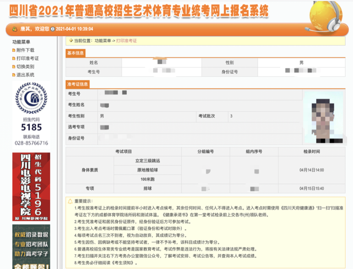
Task: Open the 权威招录数据 banner ad
Action: pyautogui.click(x=31, y=246)
